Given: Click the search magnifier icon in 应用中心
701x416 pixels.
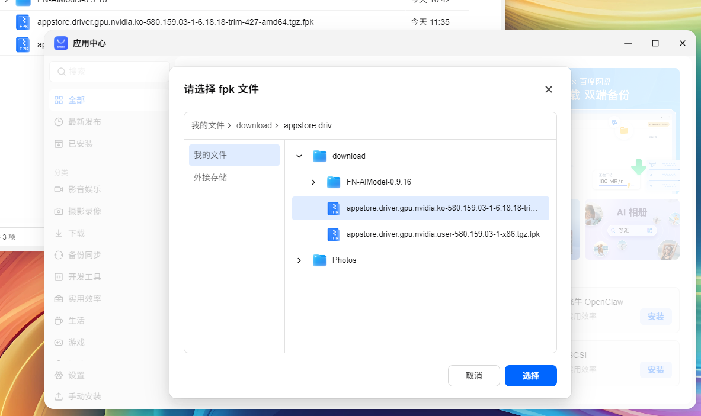Looking at the screenshot, I should tap(62, 72).
